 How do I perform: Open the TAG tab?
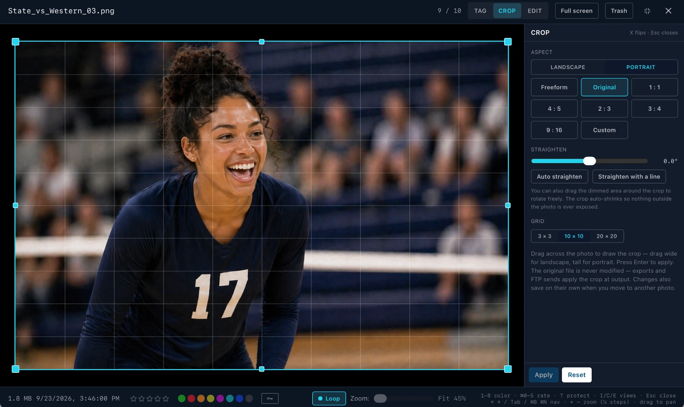480,11
